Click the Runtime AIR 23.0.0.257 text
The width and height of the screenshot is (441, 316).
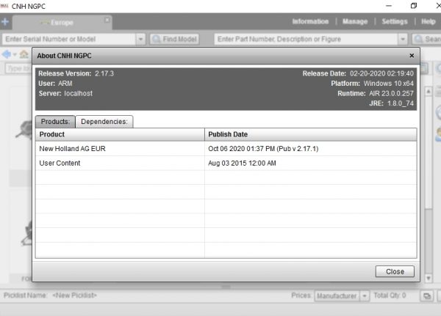coord(376,93)
